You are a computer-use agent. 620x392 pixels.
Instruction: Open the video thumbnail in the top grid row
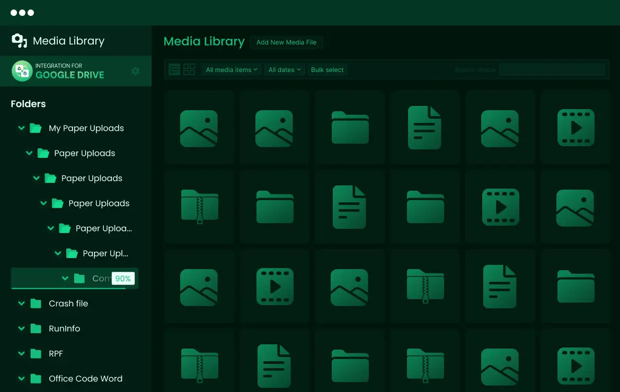tap(575, 127)
